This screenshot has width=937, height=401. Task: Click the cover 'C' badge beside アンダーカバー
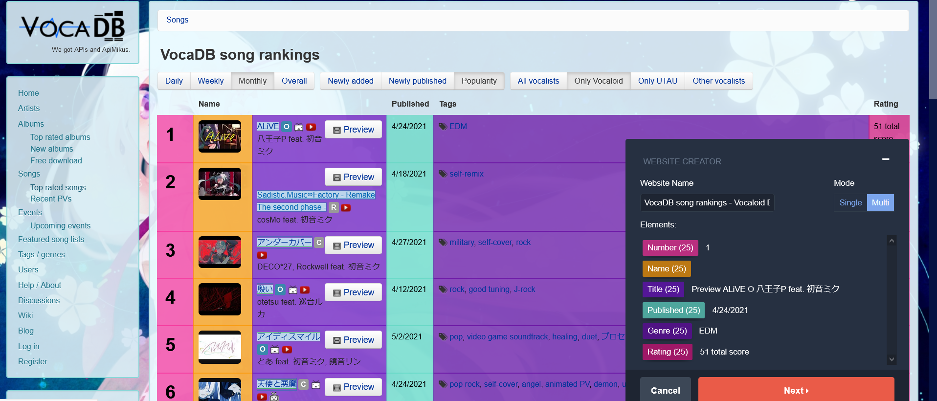(x=319, y=243)
